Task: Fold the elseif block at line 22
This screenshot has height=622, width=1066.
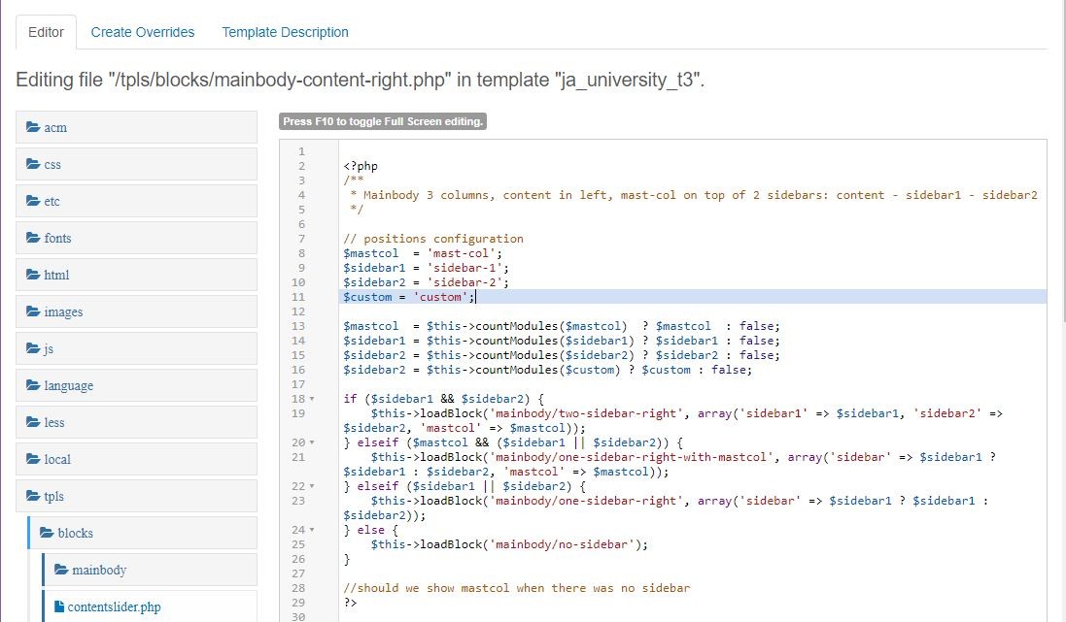Action: click(x=312, y=486)
